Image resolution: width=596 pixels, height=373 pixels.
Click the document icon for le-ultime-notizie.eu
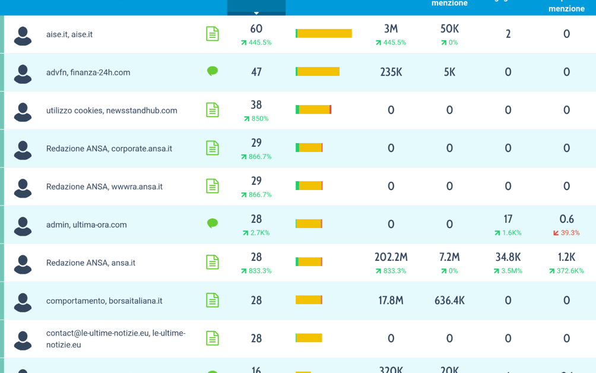click(213, 339)
